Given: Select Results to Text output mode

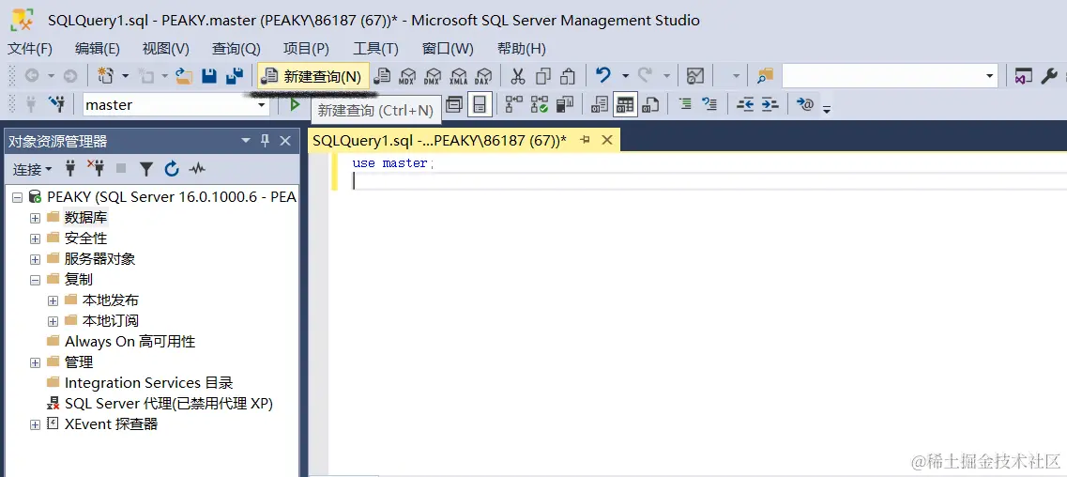Looking at the screenshot, I should coord(599,104).
